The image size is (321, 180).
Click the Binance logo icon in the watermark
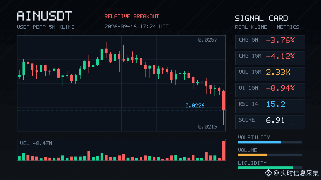pyautogui.click(x=268, y=173)
